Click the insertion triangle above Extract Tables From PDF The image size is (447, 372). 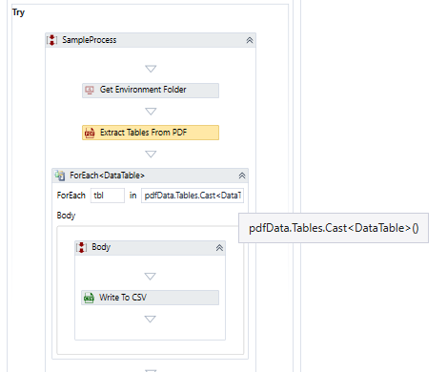coord(151,112)
